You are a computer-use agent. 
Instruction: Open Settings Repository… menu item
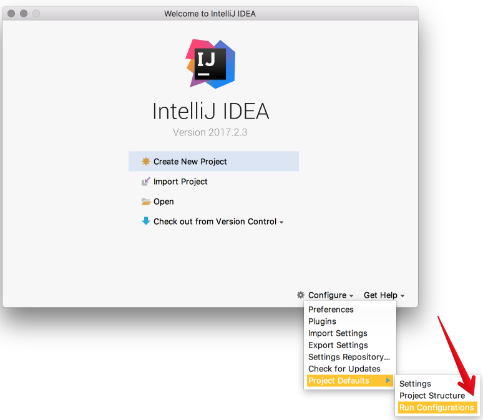click(349, 357)
